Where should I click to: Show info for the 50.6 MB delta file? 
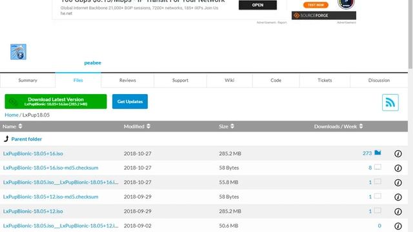[398, 226]
